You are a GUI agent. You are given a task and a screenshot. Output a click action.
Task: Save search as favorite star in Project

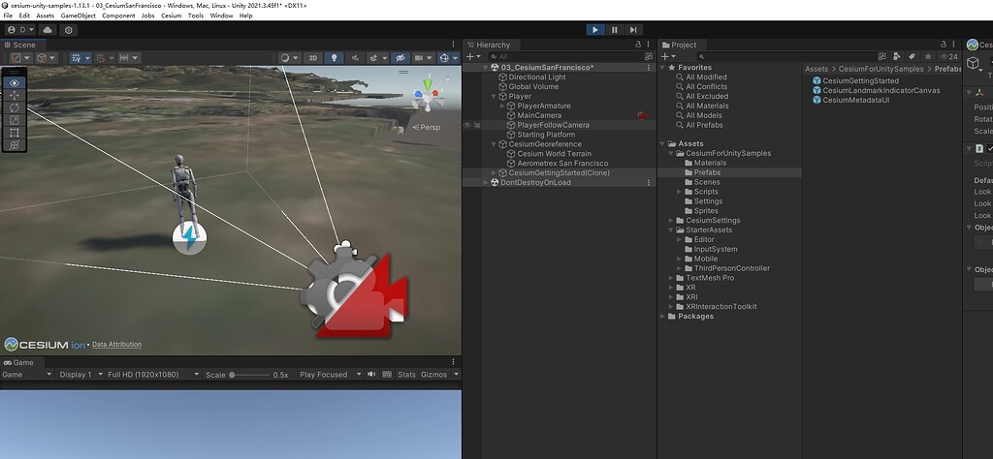click(926, 56)
